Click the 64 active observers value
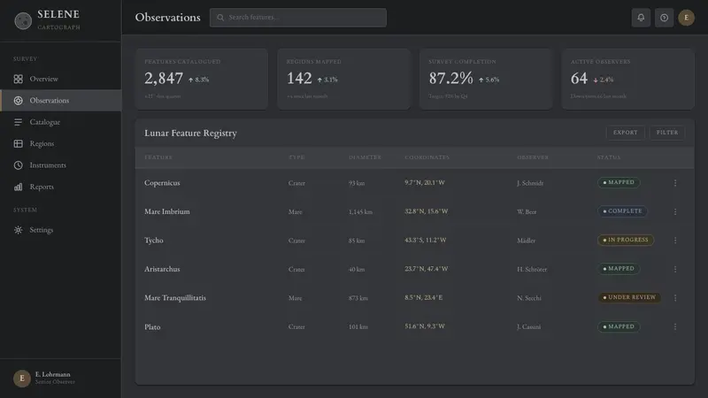708x398 pixels. click(580, 79)
